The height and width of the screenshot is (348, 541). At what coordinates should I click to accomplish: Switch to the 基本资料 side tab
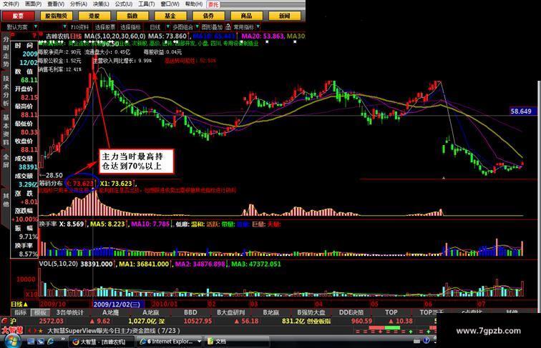(6, 129)
